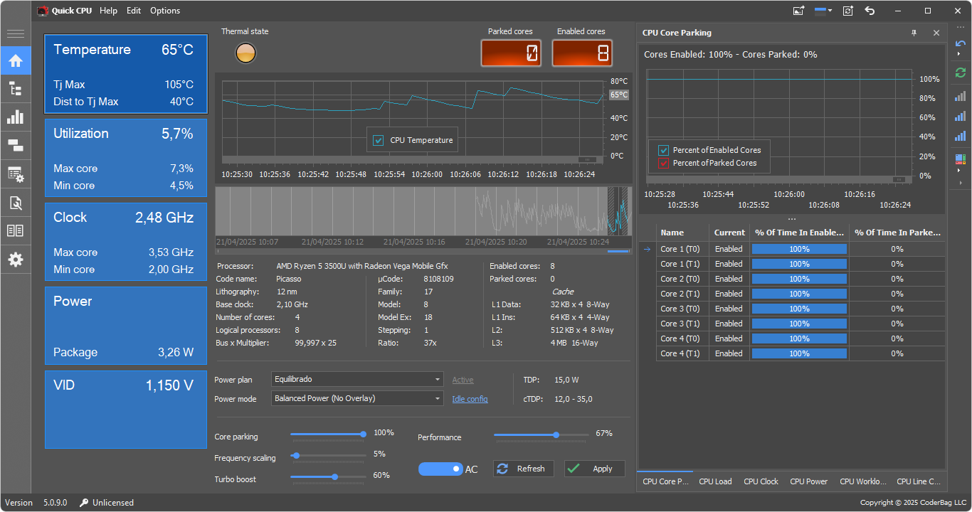972x512 pixels.
Task: Pin the CPU Core Parking panel
Action: coord(914,33)
